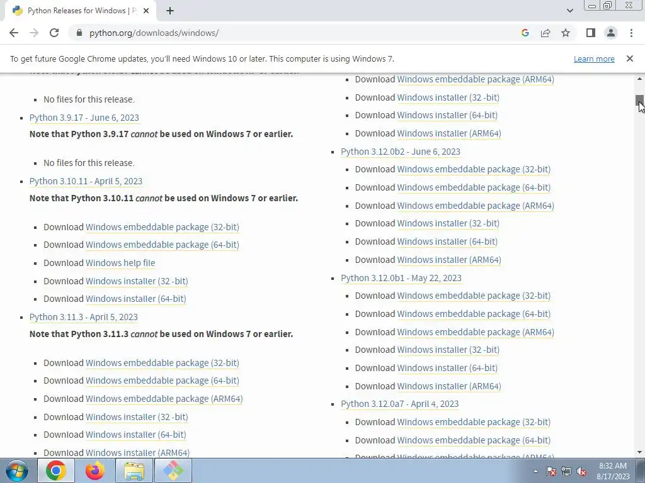Download Python 3.11.3 embeddable package (ARM64)
The height and width of the screenshot is (483, 645).
pyautogui.click(x=164, y=399)
